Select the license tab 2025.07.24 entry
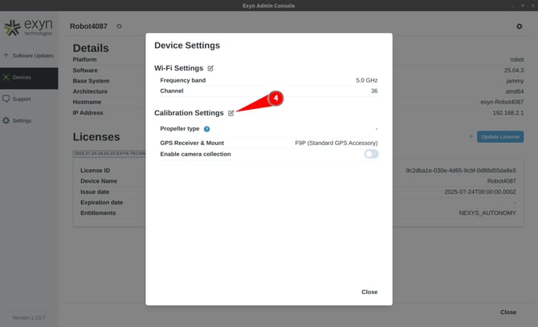Viewport: 538px width, 327px height. (108, 152)
